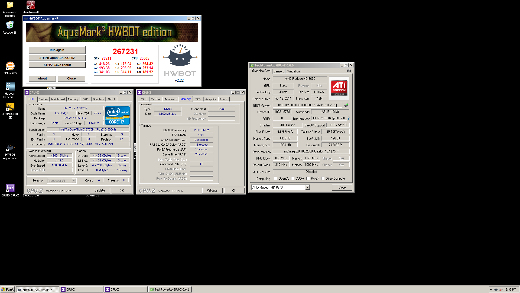This screenshot has width=520, height=293.
Task: Open the Heaven Benchmark desktop shortcut
Action: [10, 90]
